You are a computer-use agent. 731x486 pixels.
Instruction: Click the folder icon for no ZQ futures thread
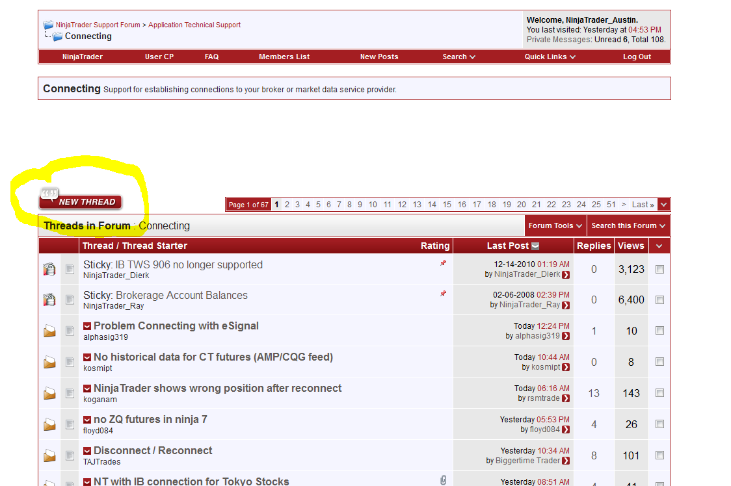[49, 424]
